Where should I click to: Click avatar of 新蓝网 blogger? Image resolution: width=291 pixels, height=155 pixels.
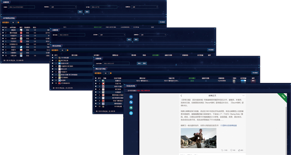(60, 80)
